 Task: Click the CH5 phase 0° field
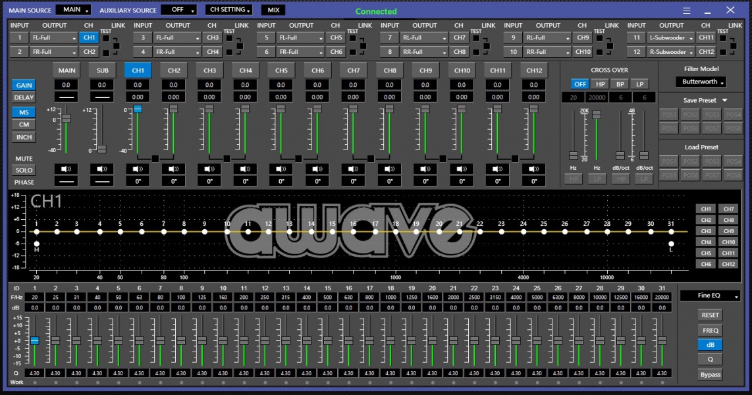click(x=282, y=181)
